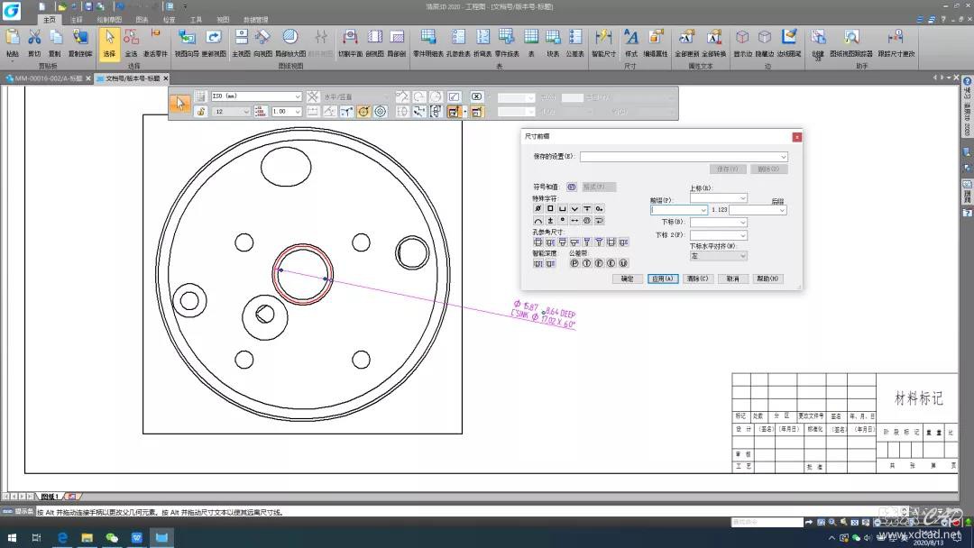
Task: Expand the 保存的设置 saved settings dropdown
Action: pos(784,157)
